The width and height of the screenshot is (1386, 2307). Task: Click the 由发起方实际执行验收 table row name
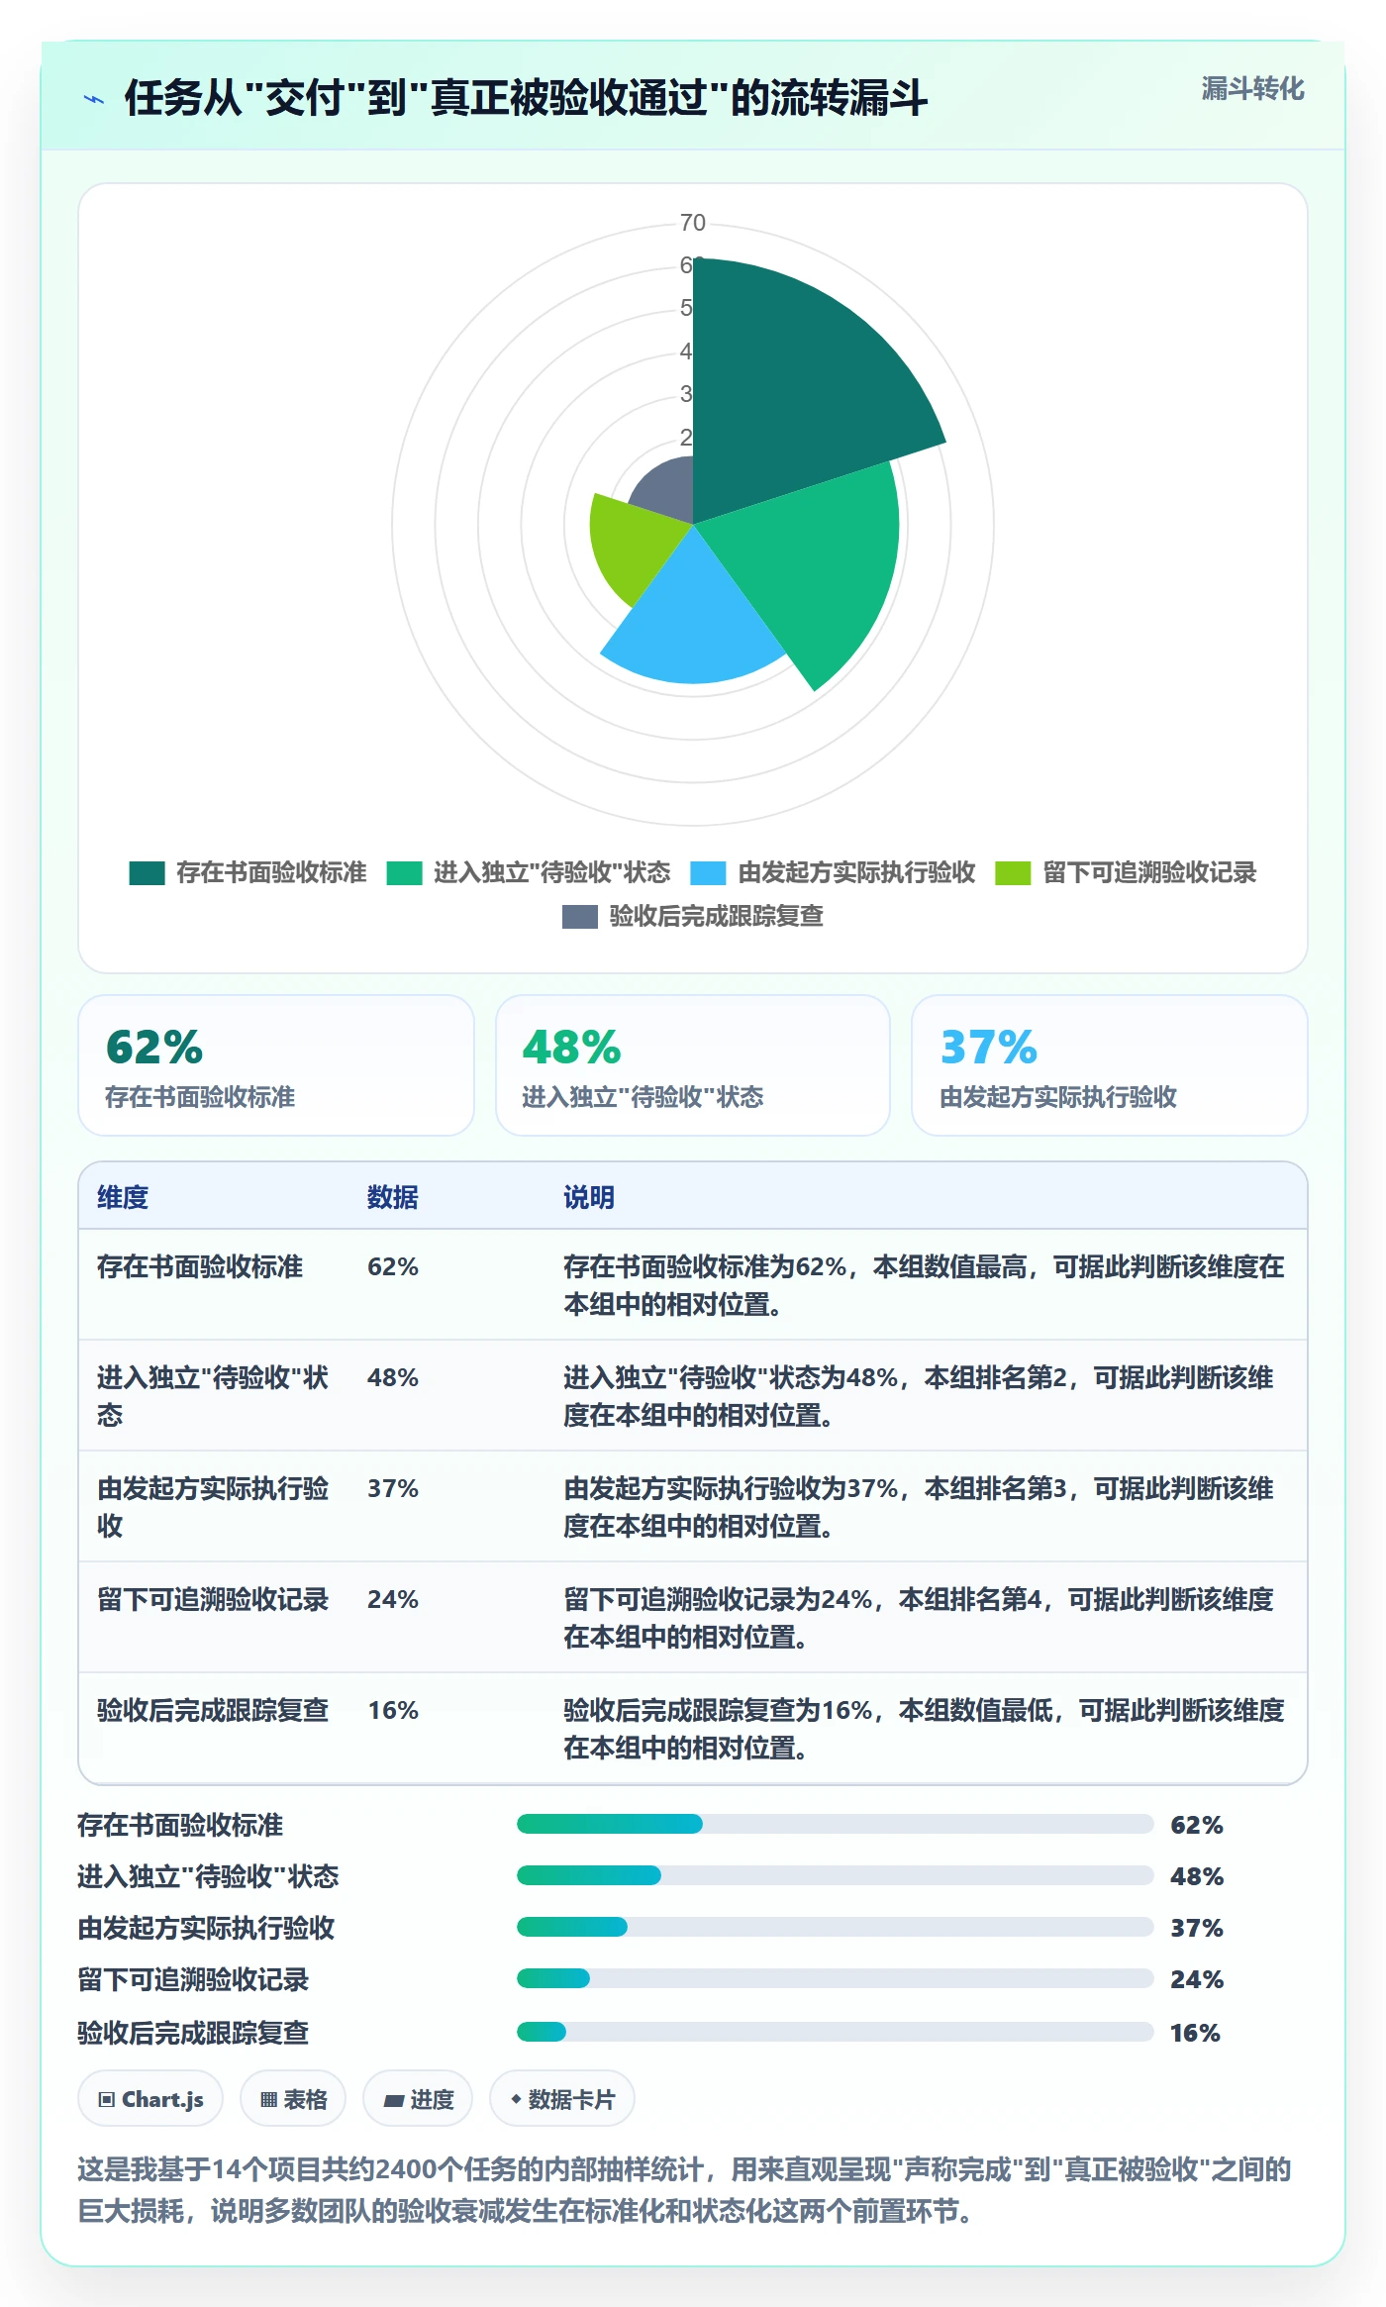[213, 1507]
